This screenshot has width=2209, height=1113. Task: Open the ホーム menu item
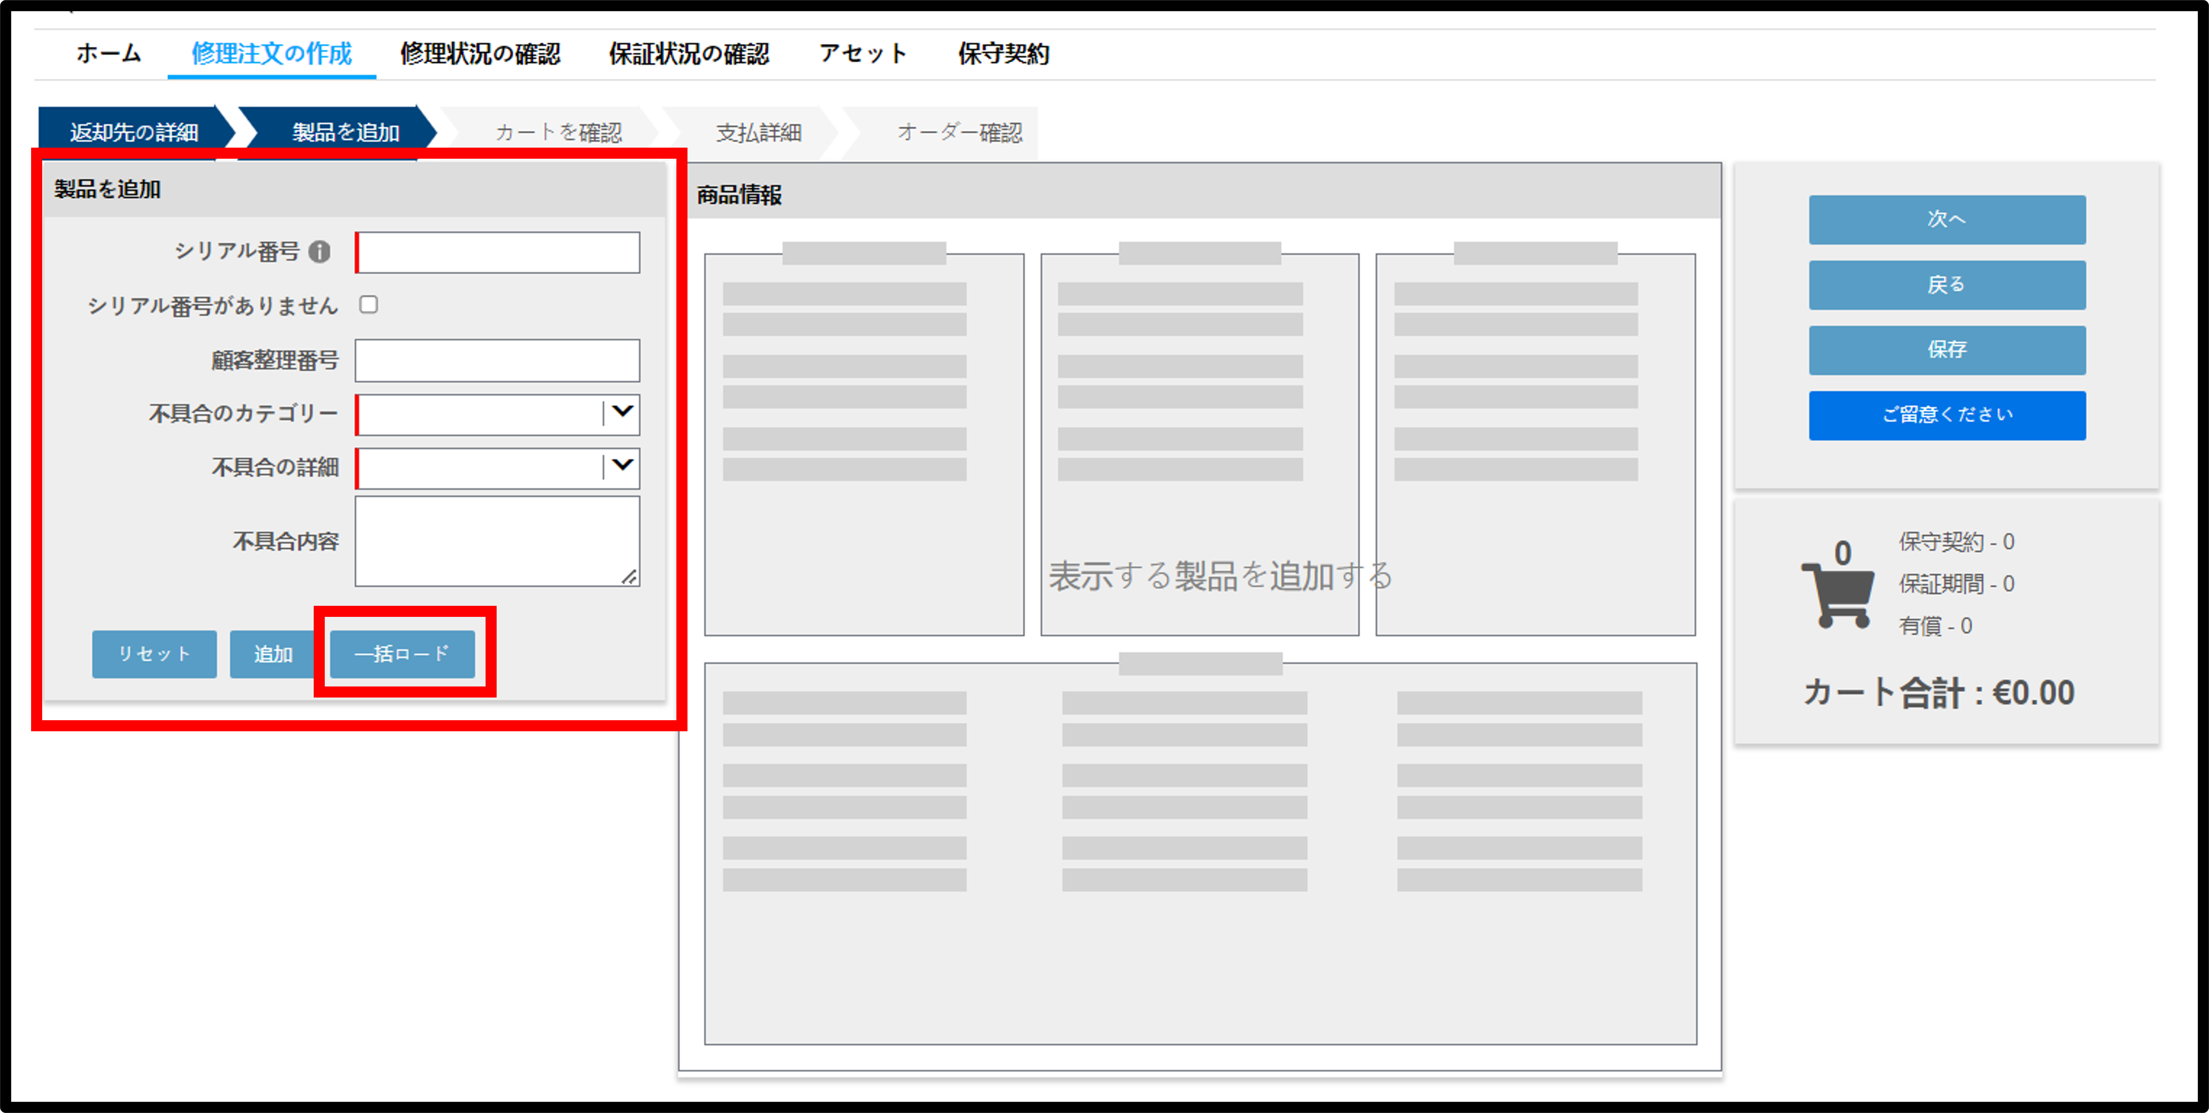[x=109, y=53]
